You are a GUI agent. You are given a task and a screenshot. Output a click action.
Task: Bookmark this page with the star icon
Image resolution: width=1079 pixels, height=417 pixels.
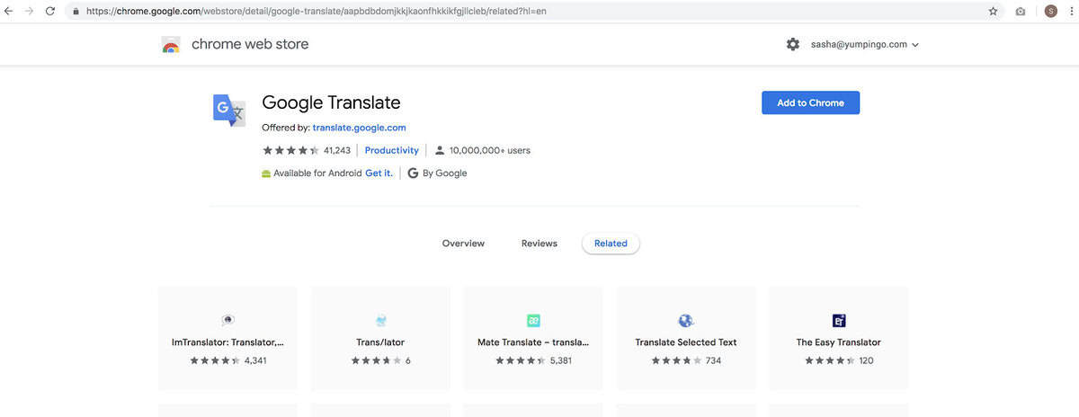tap(993, 12)
